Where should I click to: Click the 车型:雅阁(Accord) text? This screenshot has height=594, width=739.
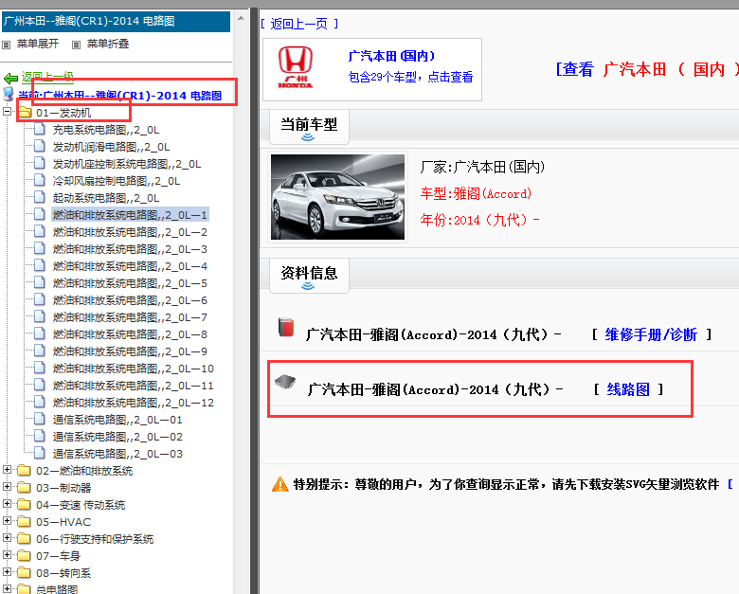click(476, 193)
